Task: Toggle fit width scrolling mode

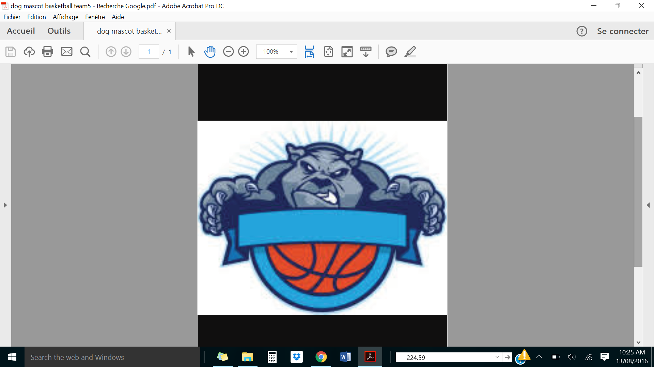Action: point(309,52)
